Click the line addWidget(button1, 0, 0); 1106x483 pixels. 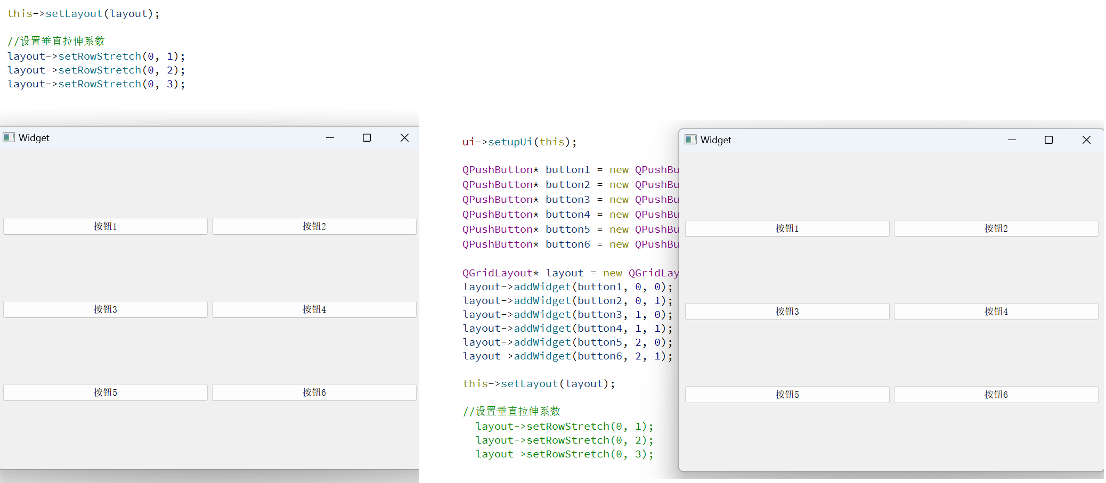point(568,287)
